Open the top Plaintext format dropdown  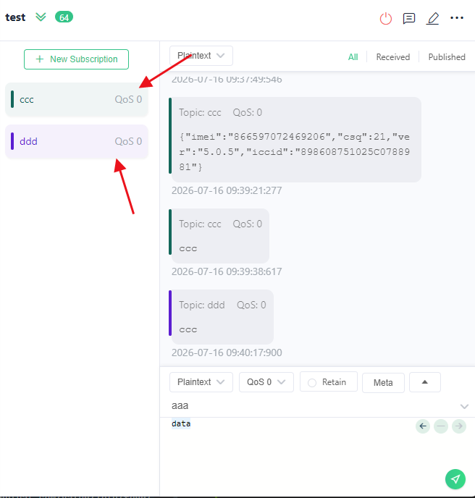pos(201,56)
